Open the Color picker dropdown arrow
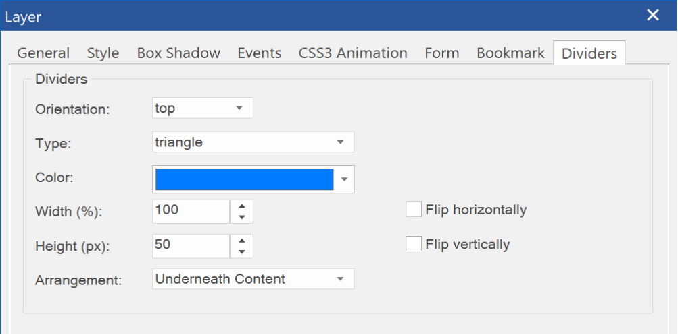The image size is (678, 335). 344,179
